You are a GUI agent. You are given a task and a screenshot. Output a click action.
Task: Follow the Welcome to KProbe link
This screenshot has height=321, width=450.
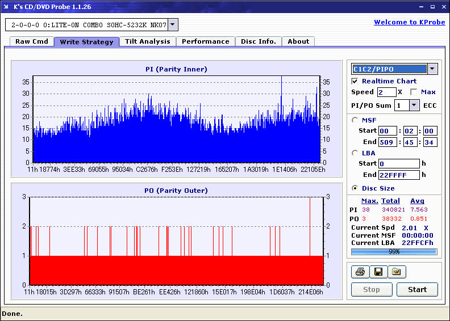point(406,22)
